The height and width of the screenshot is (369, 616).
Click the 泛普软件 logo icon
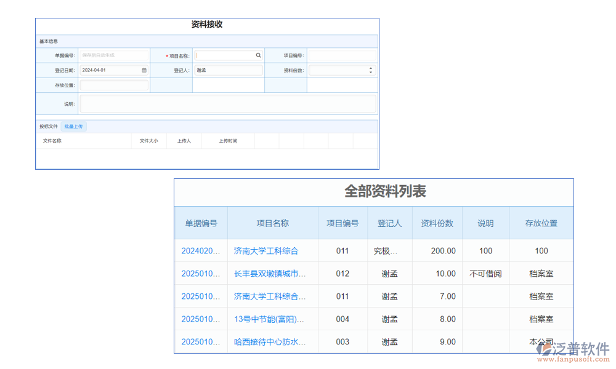point(545,348)
